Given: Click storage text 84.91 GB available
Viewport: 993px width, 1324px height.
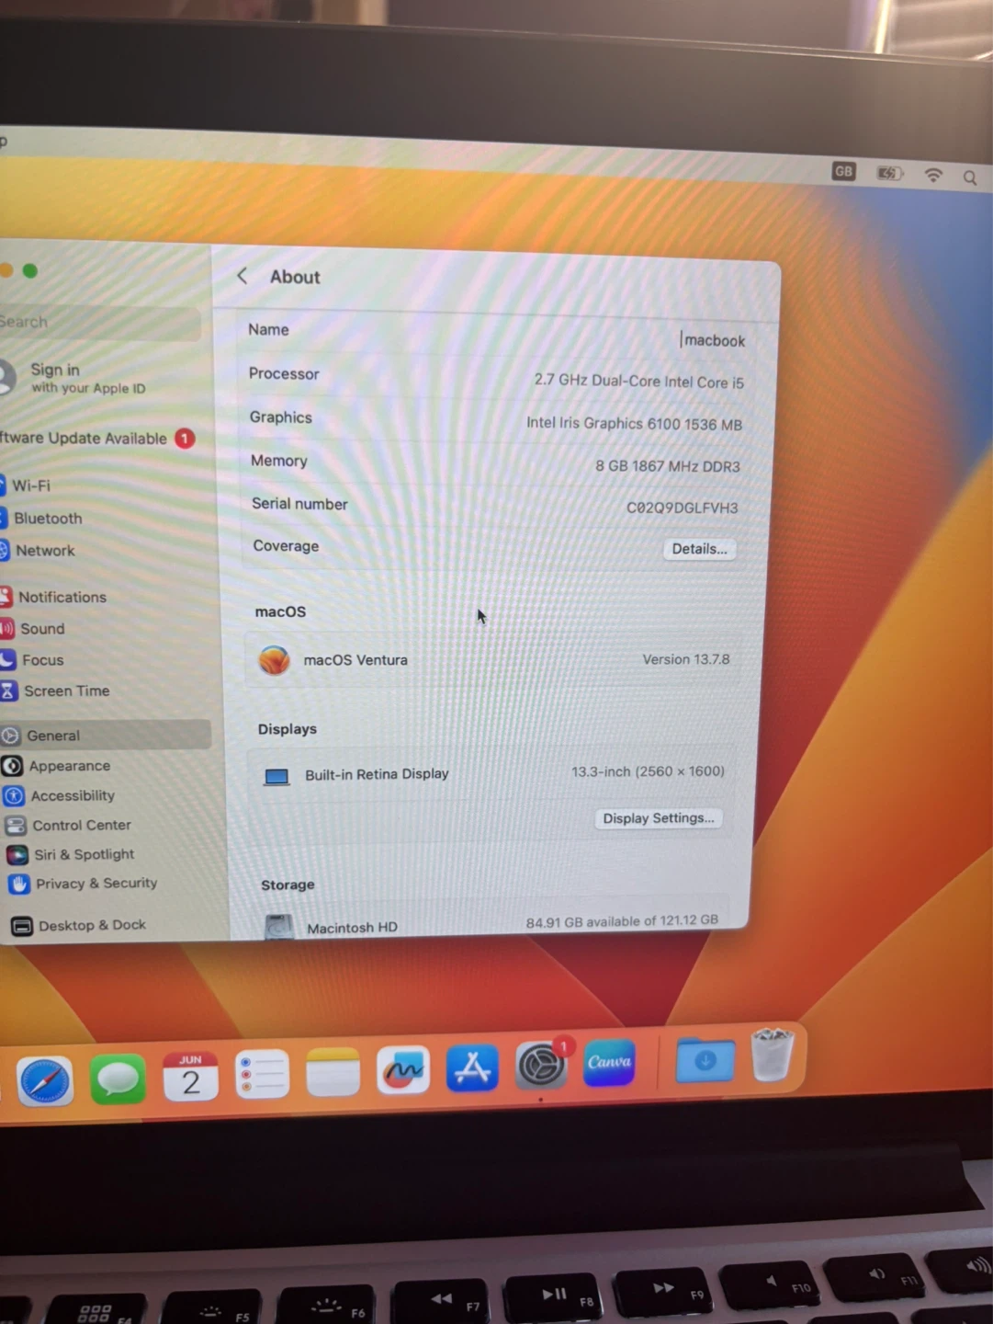Looking at the screenshot, I should [x=622, y=921].
